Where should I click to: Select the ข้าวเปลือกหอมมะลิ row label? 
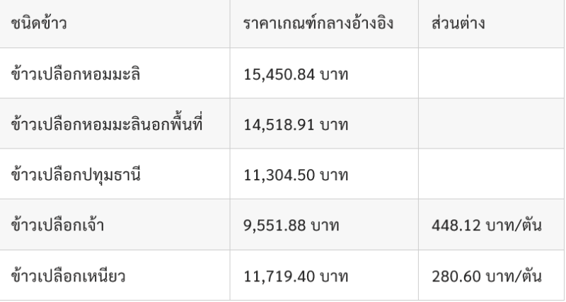tap(76, 74)
